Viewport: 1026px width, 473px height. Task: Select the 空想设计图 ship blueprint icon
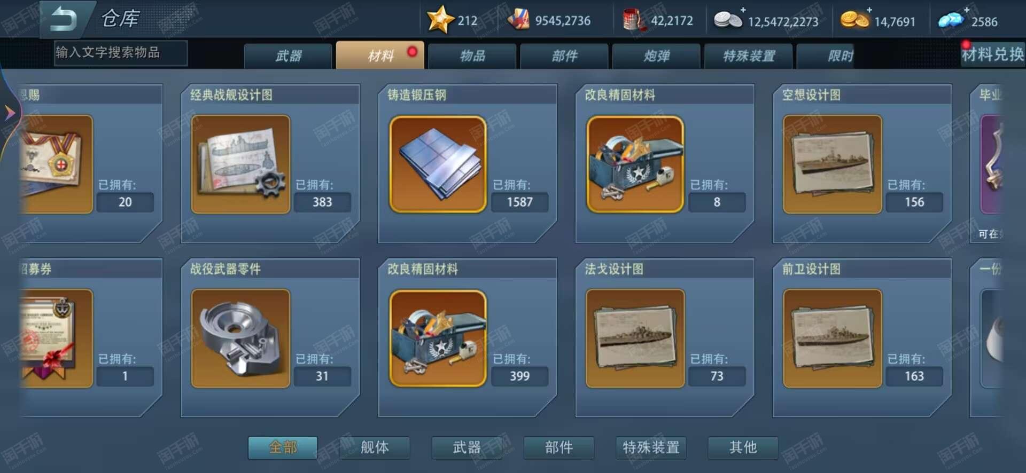click(x=832, y=164)
